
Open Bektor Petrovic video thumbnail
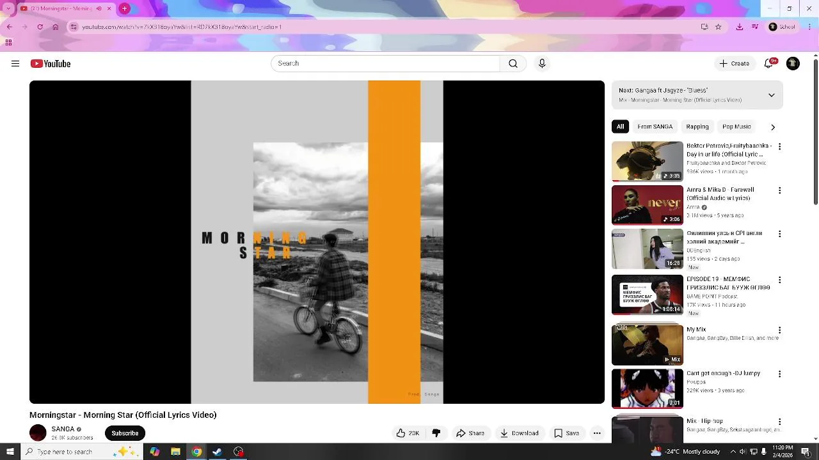[x=647, y=161]
